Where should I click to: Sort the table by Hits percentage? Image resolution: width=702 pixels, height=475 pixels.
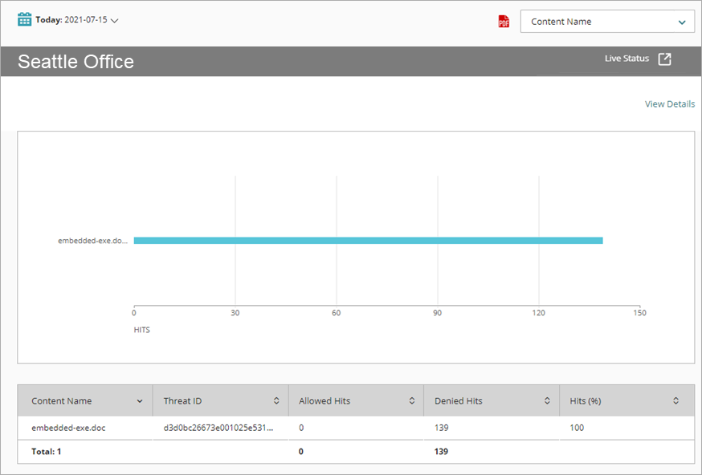click(675, 400)
